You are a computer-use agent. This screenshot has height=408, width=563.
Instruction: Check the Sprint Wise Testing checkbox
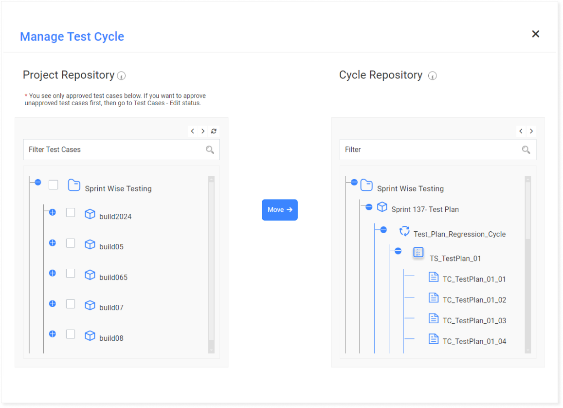(x=54, y=185)
